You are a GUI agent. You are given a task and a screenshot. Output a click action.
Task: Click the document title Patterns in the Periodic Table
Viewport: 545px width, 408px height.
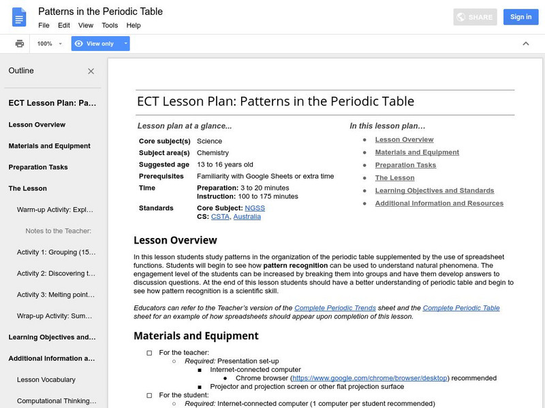[x=100, y=12]
